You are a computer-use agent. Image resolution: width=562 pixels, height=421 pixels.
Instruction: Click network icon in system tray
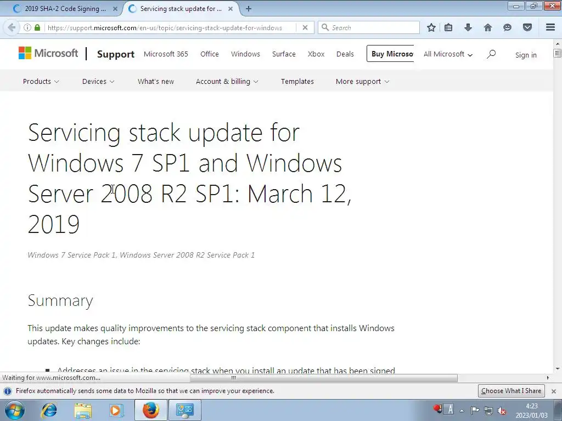tap(488, 411)
